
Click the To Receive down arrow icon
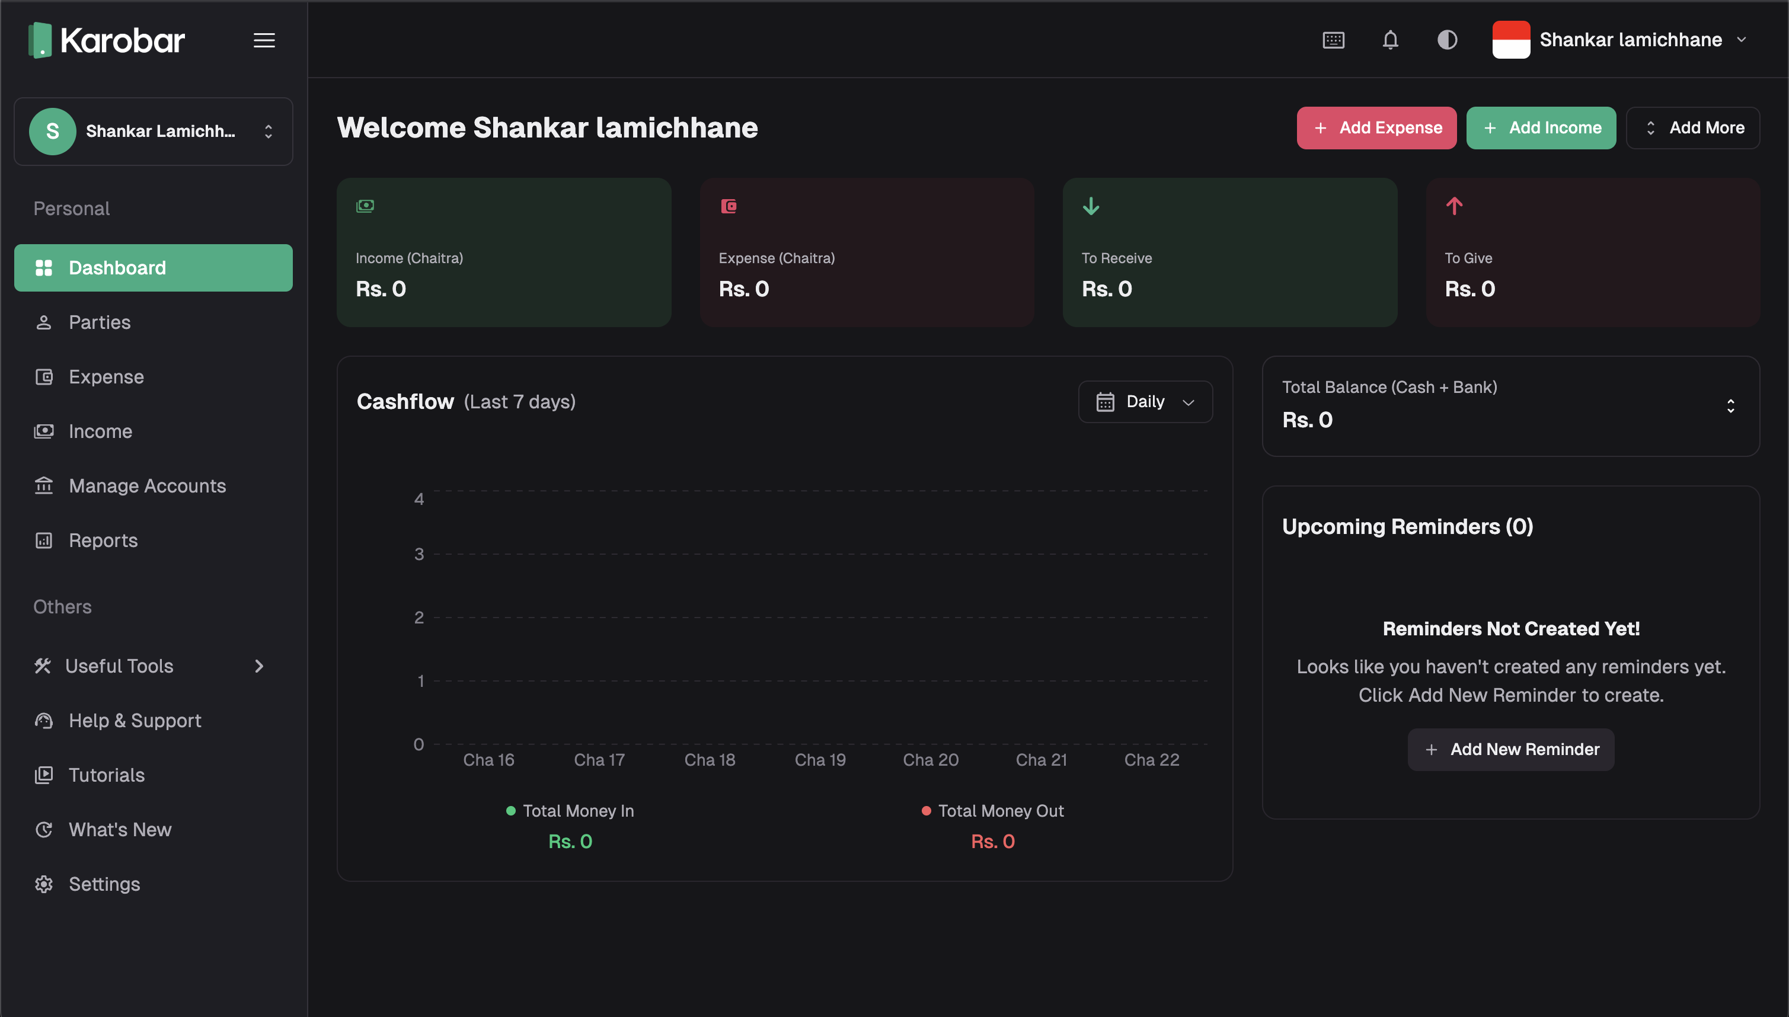[x=1091, y=206]
